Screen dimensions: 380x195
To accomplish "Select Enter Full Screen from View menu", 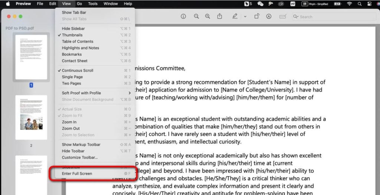I will [77, 174].
